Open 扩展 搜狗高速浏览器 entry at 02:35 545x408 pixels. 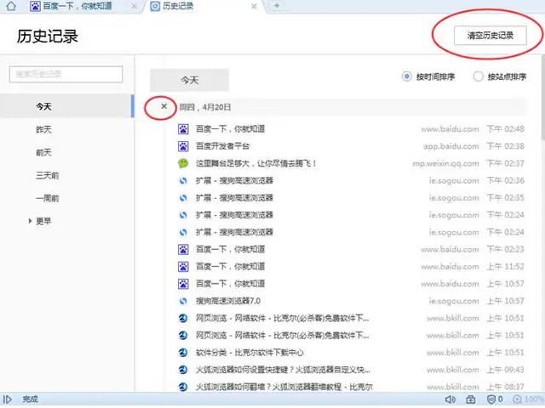[x=234, y=198]
